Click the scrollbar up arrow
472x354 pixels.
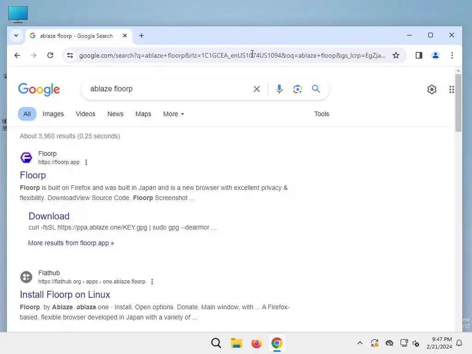point(458,71)
